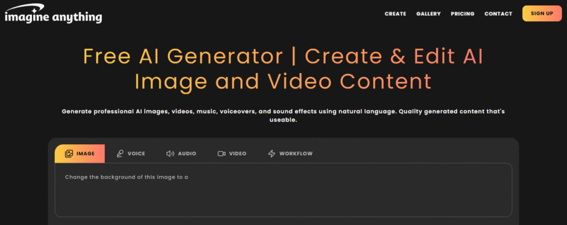Switch to the WORKFLOW tab
This screenshot has height=225, width=567.
click(296, 154)
